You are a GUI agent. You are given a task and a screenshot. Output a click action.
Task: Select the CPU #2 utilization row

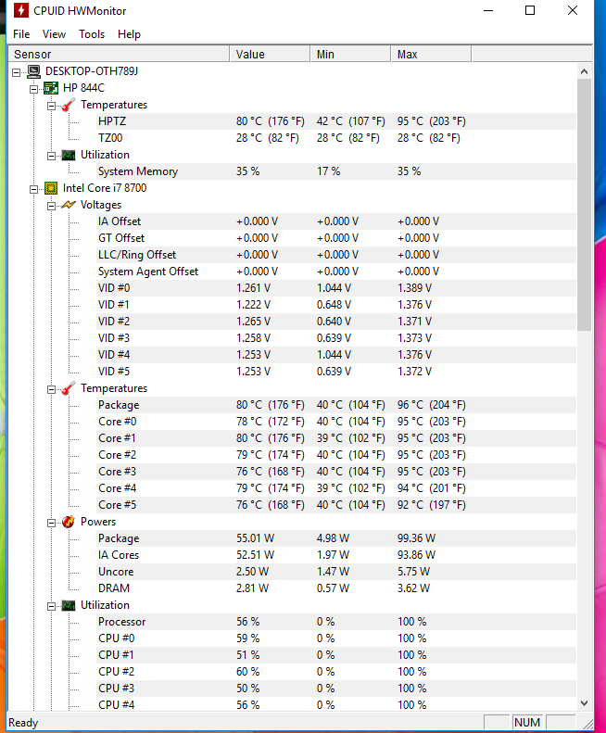point(335,672)
